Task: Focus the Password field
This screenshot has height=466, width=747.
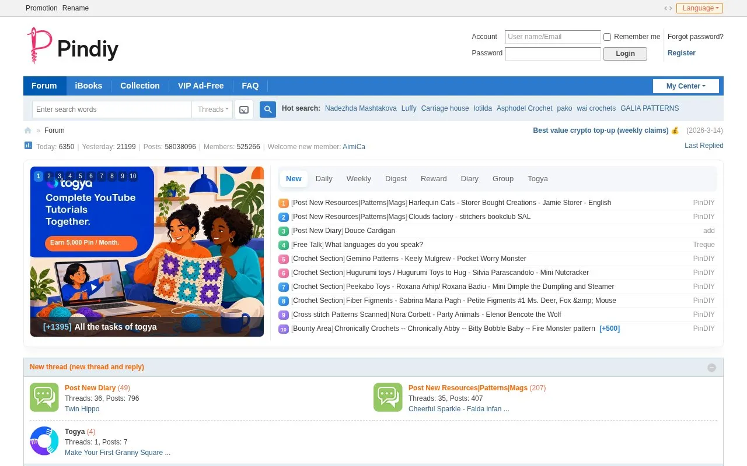Action: 553,54
